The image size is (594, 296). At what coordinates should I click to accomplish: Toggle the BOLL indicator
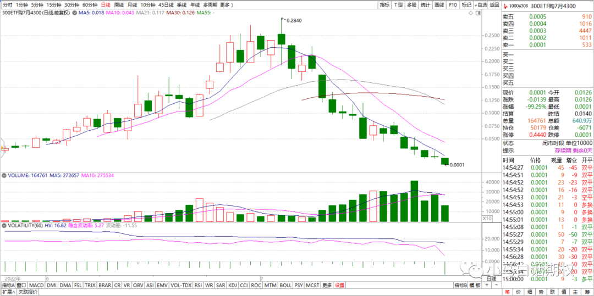(x=285, y=286)
